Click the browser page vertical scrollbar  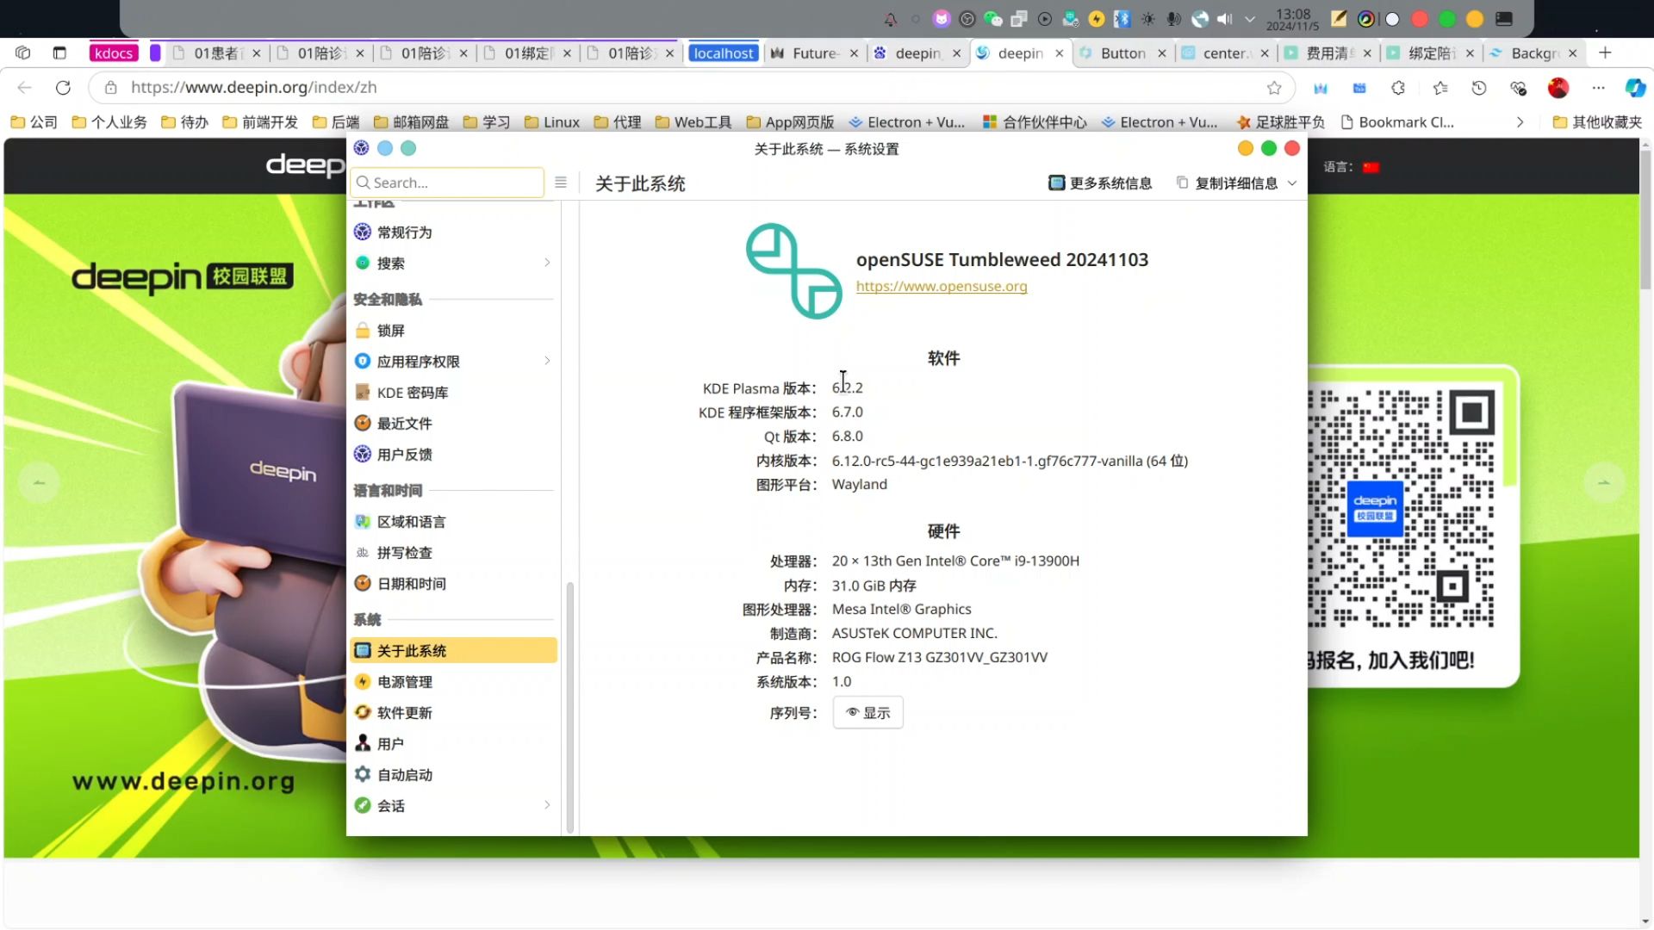coord(1645,220)
